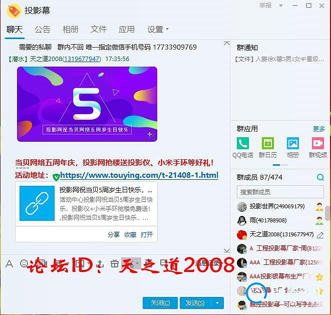Click the gift icon in chat toolbar
Image resolution: width=331 pixels, height=315 pixels.
point(115,263)
